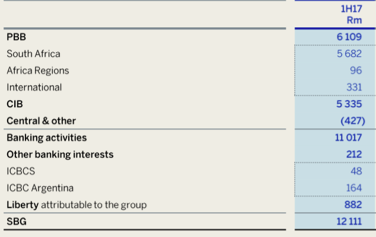The width and height of the screenshot is (376, 237).
Task: Click the ICBC Argentina row label
Action: pos(40,188)
